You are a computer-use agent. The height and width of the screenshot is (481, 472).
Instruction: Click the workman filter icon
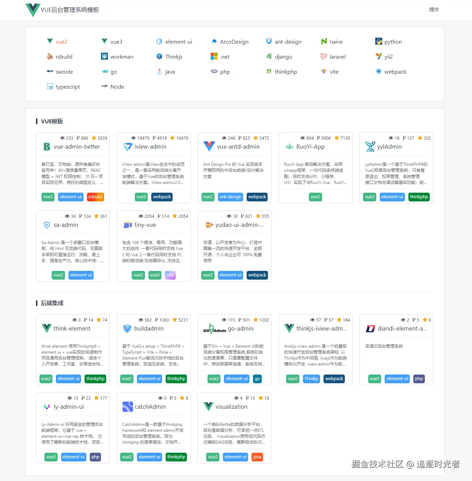coord(104,56)
